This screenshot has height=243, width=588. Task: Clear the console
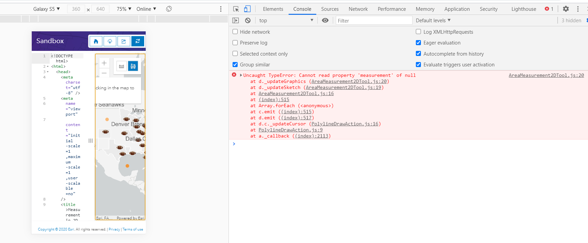point(248,21)
